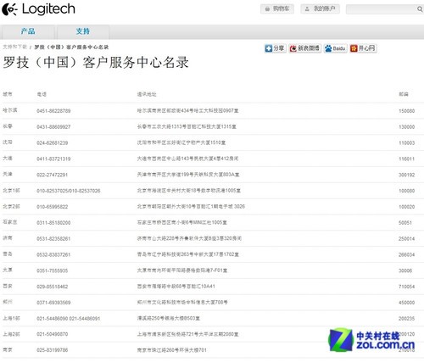Select the city cell 天津
Image resolution: width=424 pixels, height=362 pixels.
(8, 174)
